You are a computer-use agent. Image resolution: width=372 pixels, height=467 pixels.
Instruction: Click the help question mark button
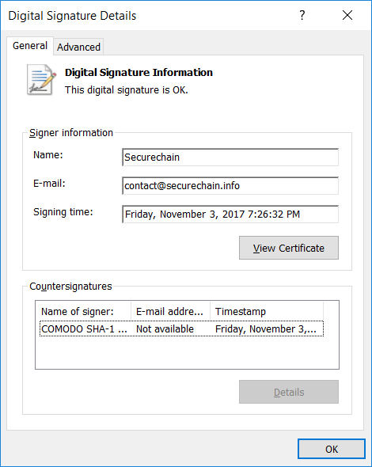click(302, 15)
